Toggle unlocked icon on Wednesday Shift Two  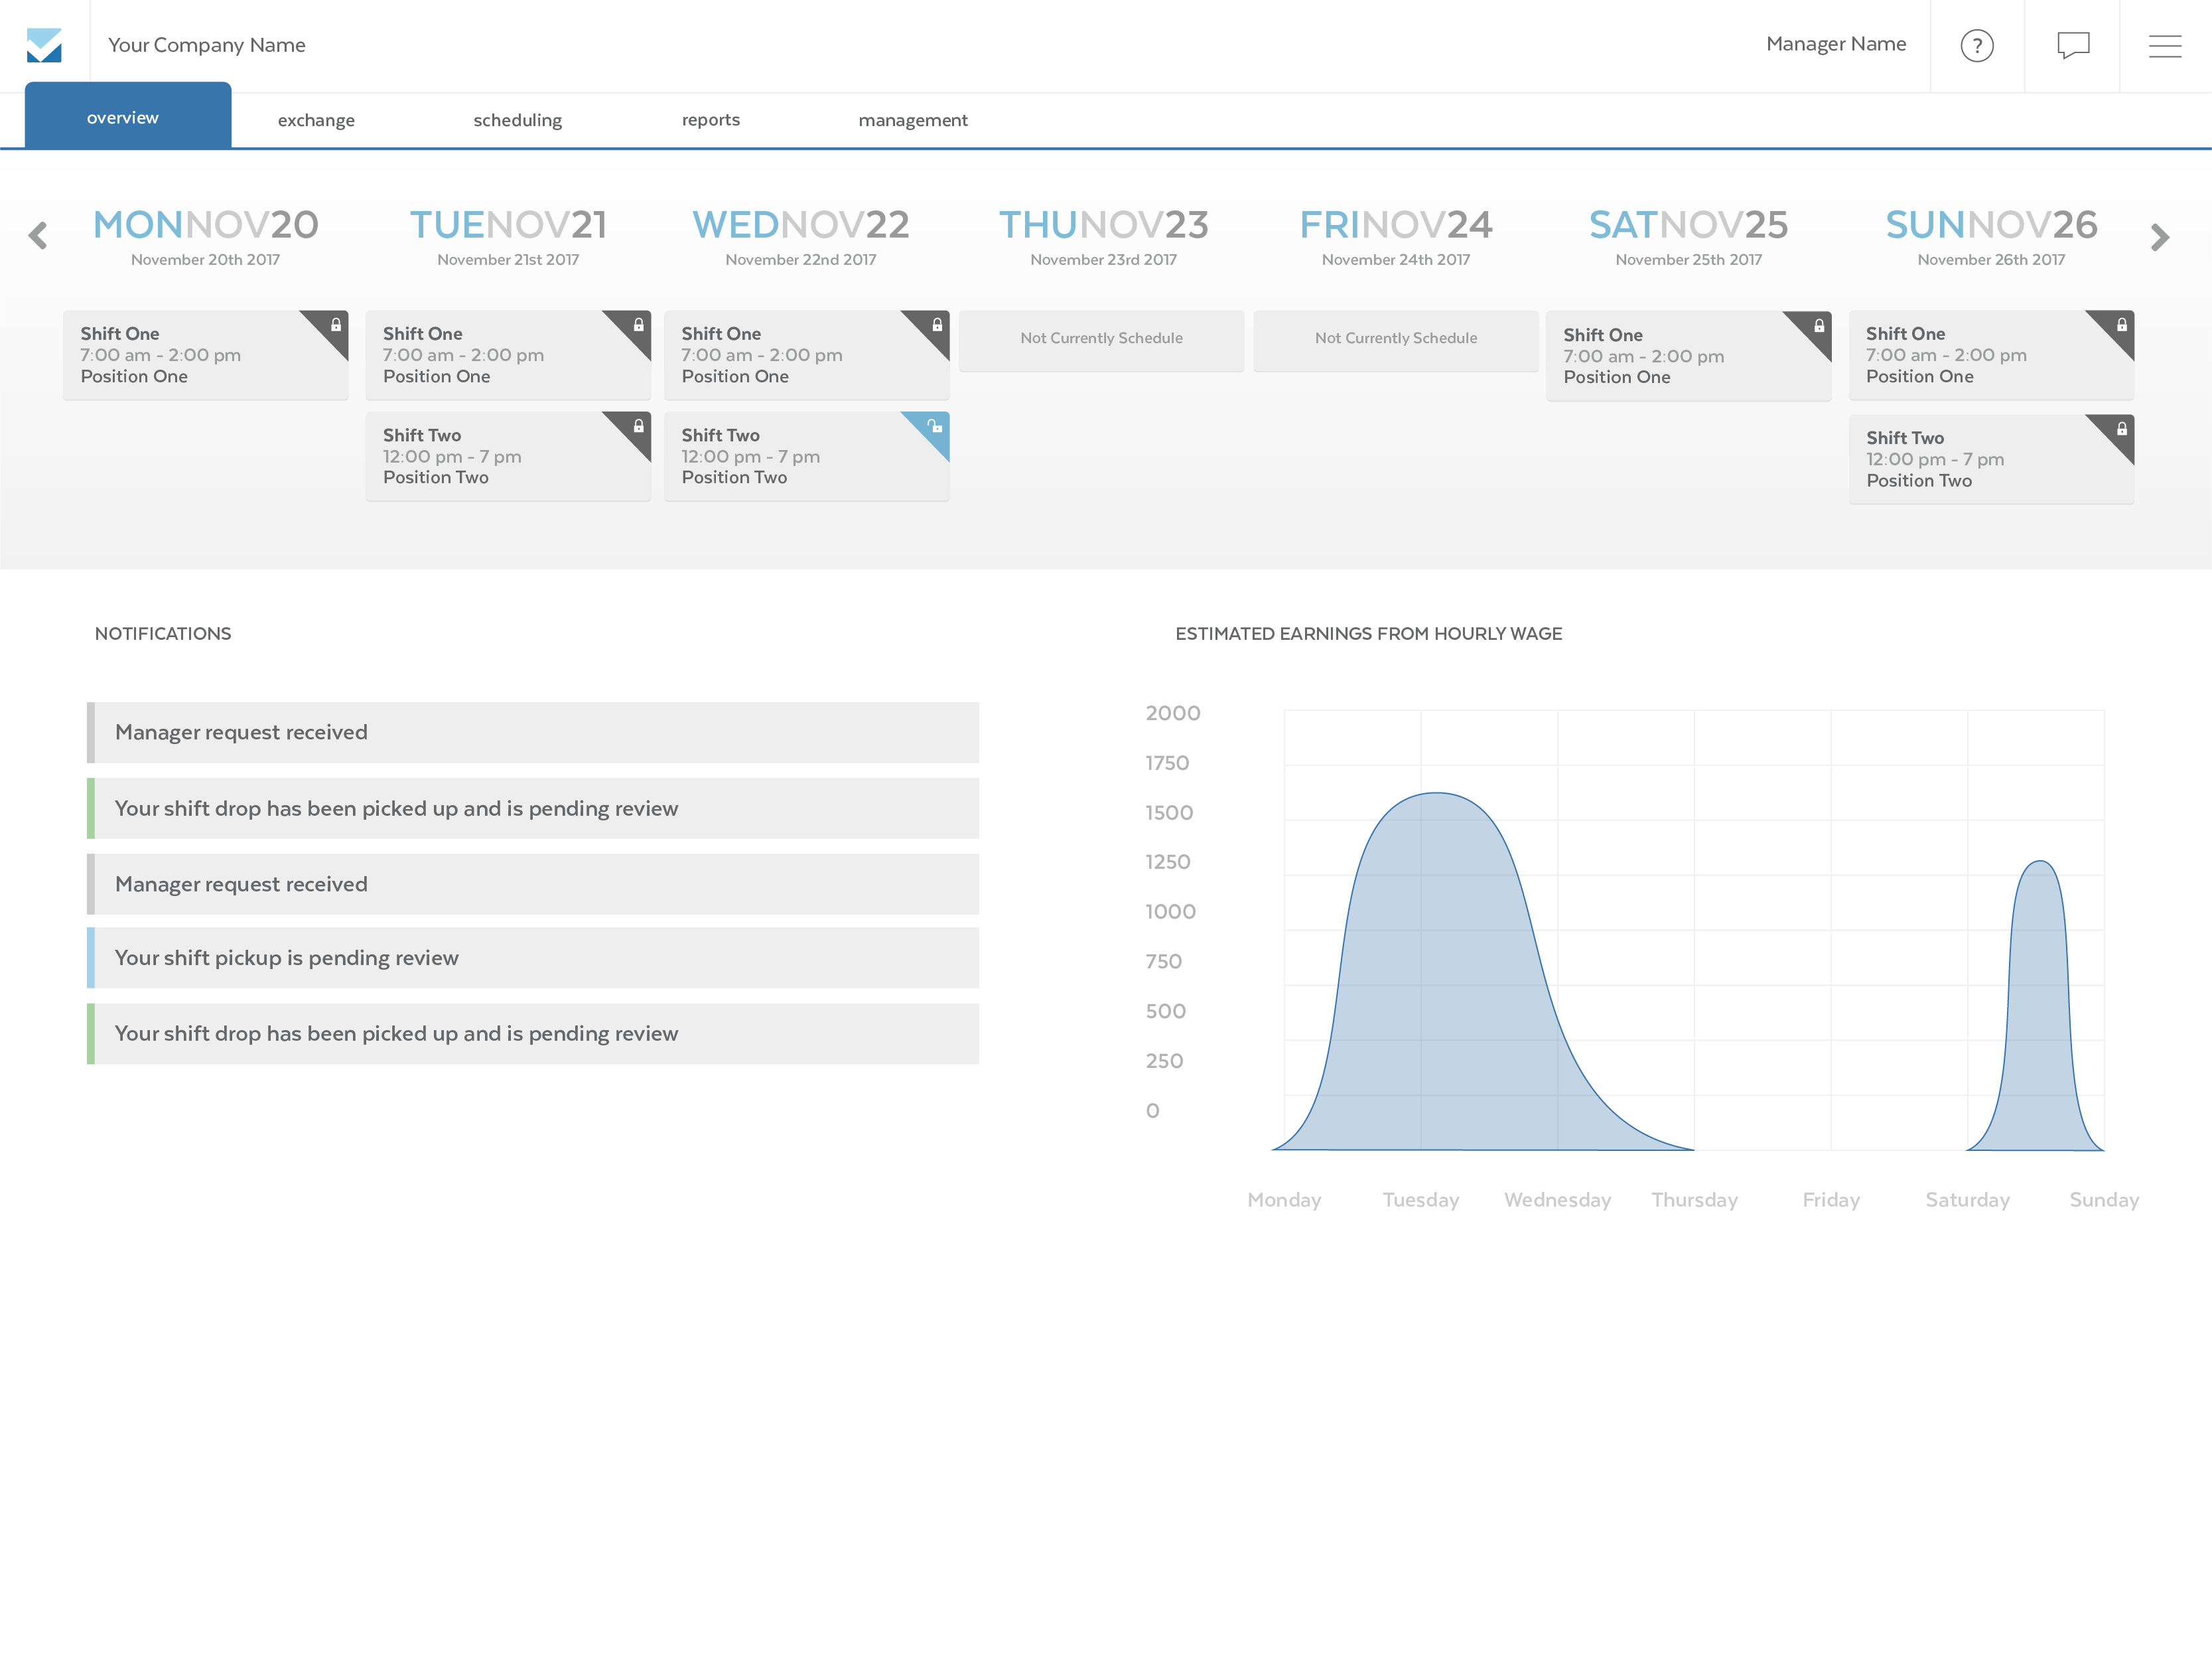pyautogui.click(x=935, y=426)
